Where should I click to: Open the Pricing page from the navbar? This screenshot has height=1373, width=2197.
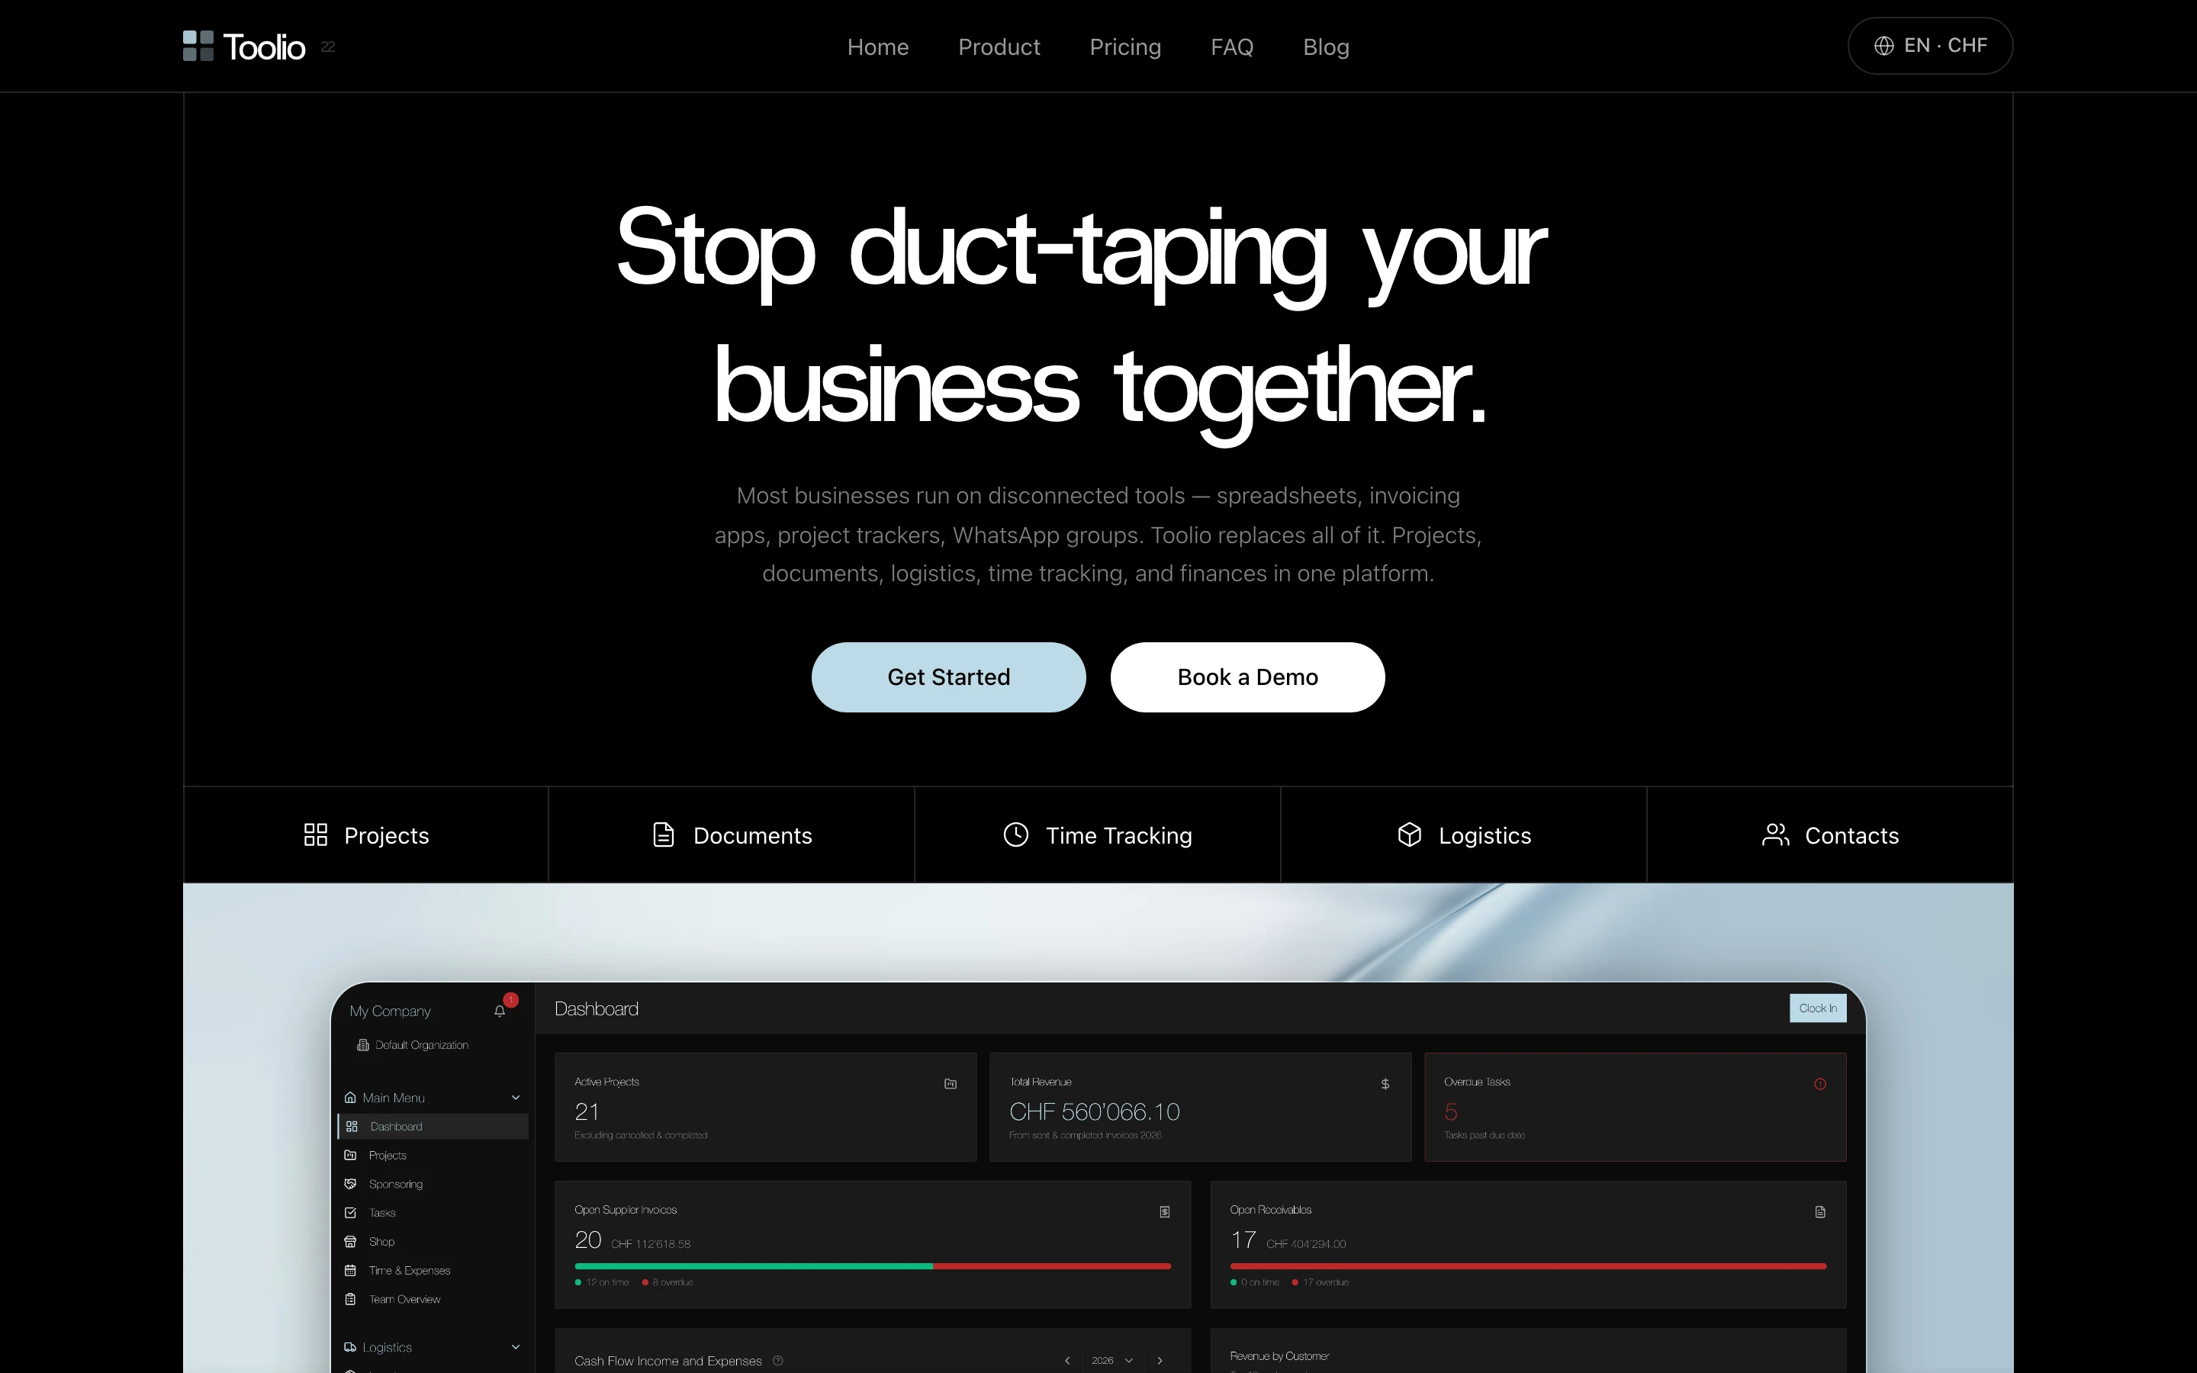pyautogui.click(x=1125, y=47)
